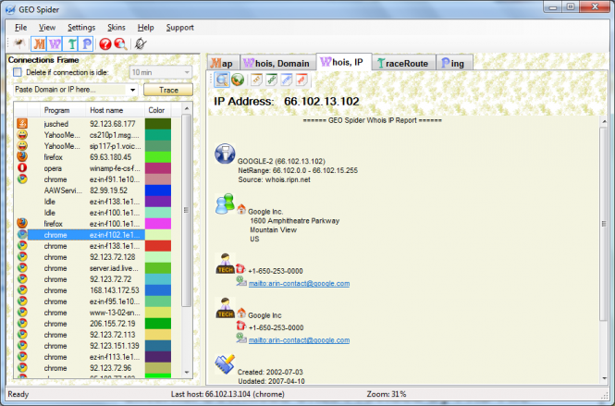This screenshot has width=615, height=406.
Task: Click color swatch for chrome 206.155.72.19
Action: 158,324
